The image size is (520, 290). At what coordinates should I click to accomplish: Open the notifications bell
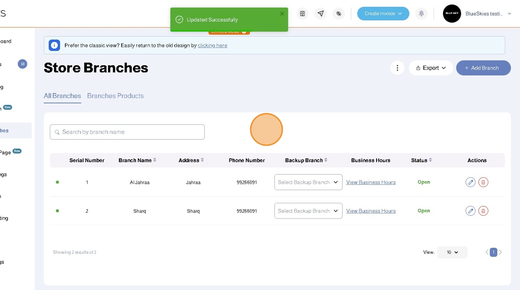[x=421, y=13]
